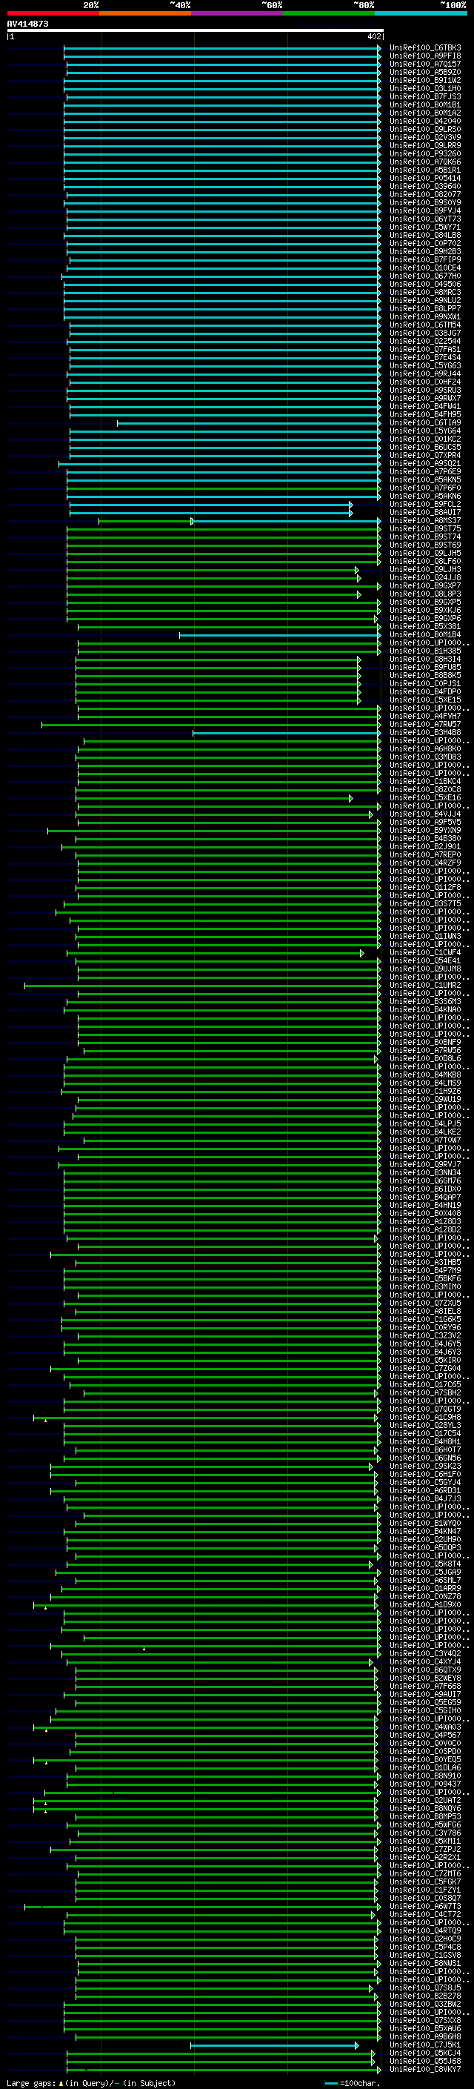Click the query name AV414873

[27, 24]
